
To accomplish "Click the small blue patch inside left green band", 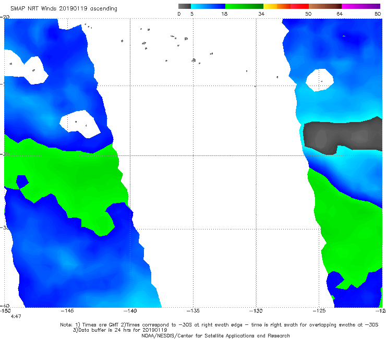I will tap(22, 182).
